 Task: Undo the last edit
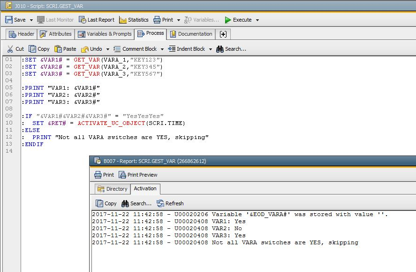tap(93, 48)
